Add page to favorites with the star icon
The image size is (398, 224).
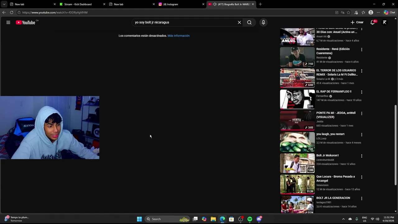pyautogui.click(x=349, y=12)
